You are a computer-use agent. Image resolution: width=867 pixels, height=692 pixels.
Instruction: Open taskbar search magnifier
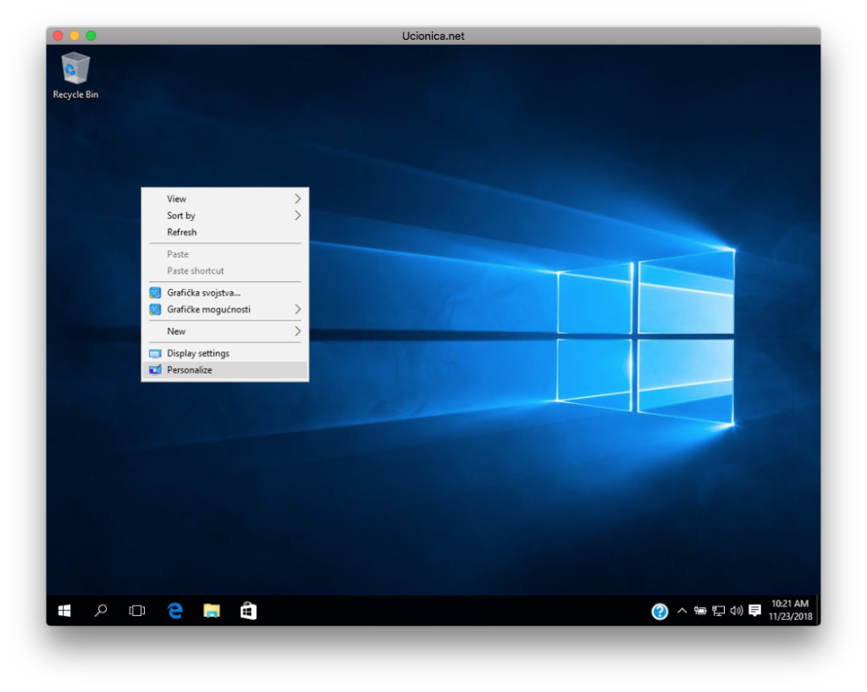click(x=101, y=611)
